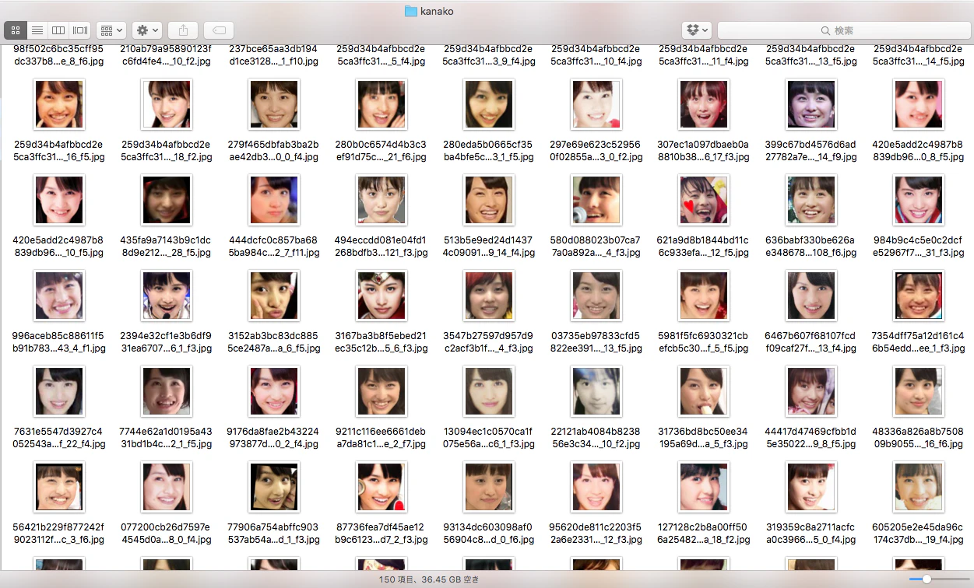This screenshot has width=974, height=588.
Task: Click file name 210ab79a95890123f c6fd4fe4..._10_f2.jpg
Action: (x=167, y=55)
